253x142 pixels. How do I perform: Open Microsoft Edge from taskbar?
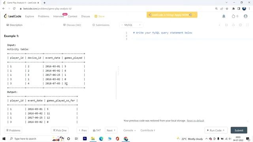pyautogui.click(x=101, y=138)
